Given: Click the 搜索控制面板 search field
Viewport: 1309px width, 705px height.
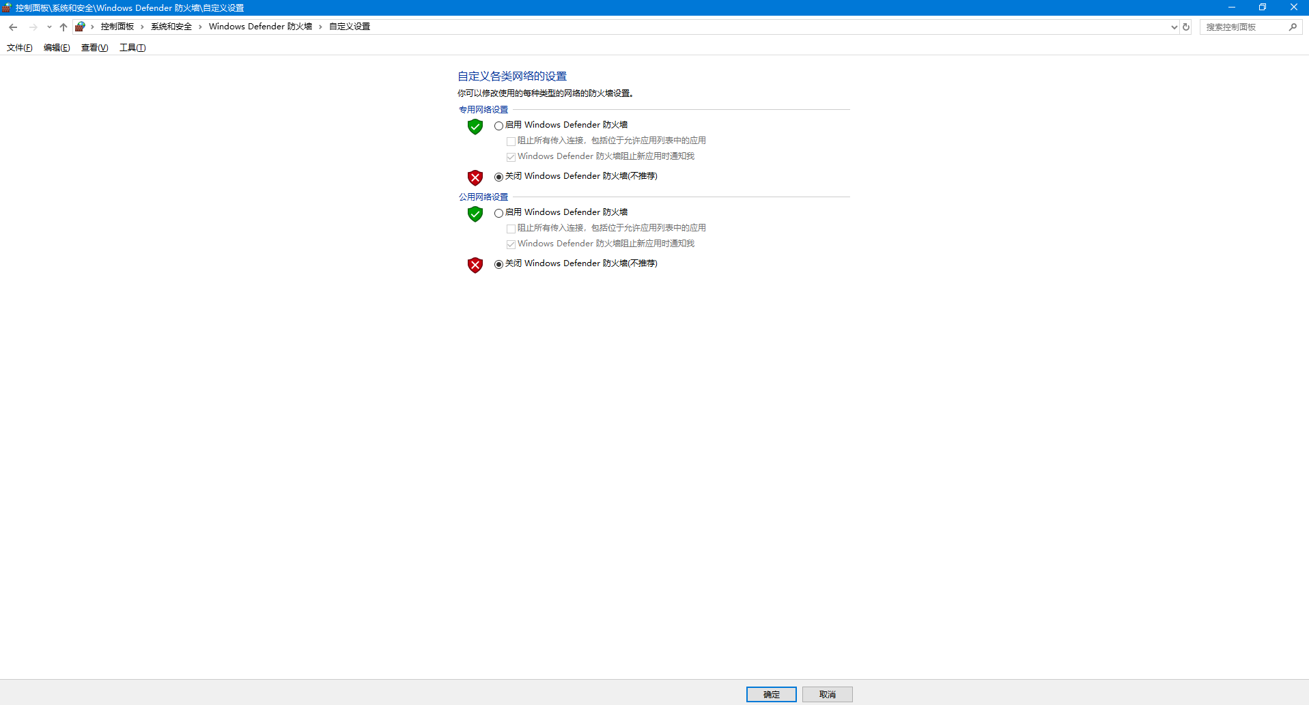Looking at the screenshot, I should 1243,27.
